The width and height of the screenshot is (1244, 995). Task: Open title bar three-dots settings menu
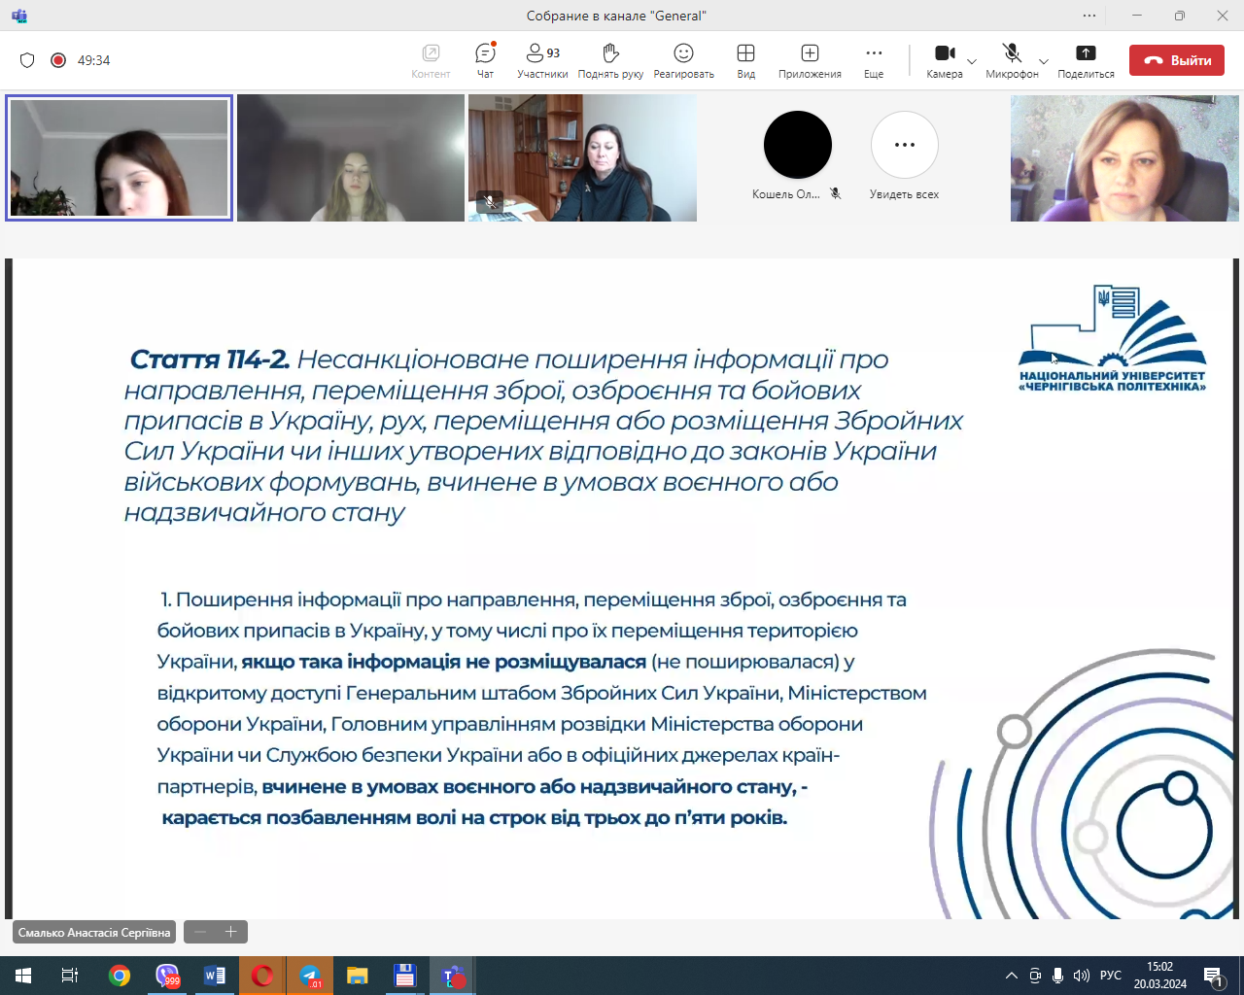(x=1089, y=16)
